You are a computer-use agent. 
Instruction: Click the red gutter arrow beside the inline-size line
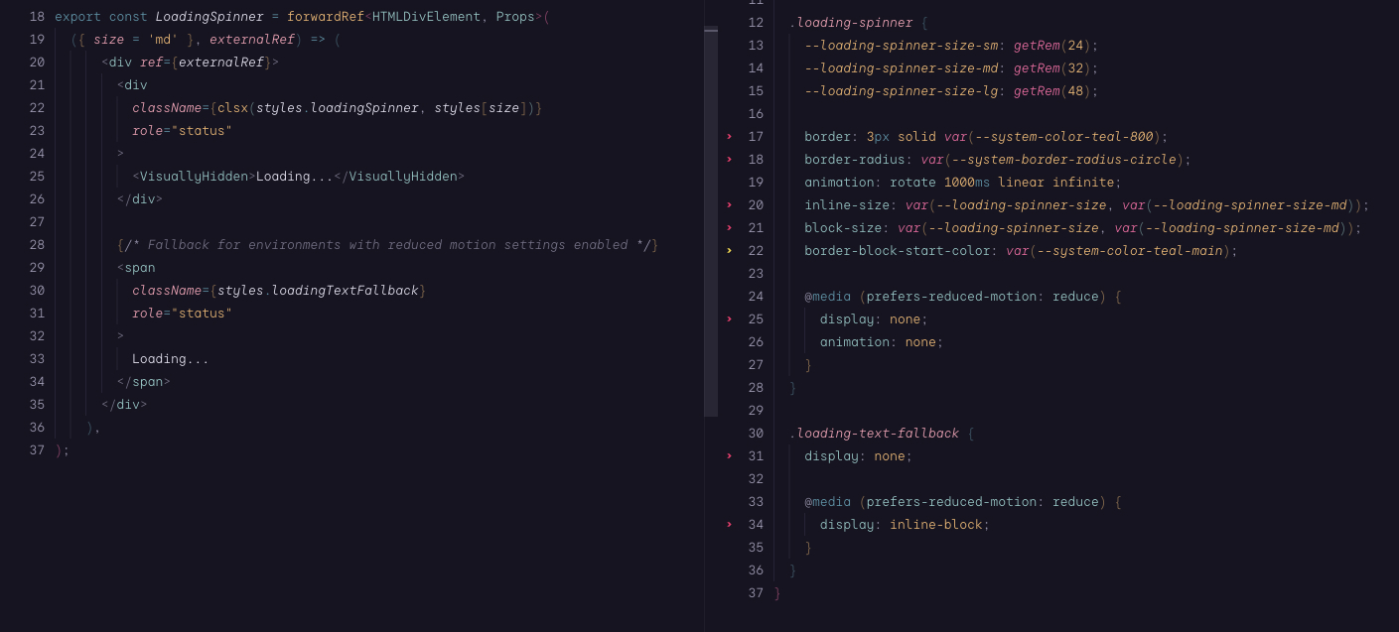(729, 204)
